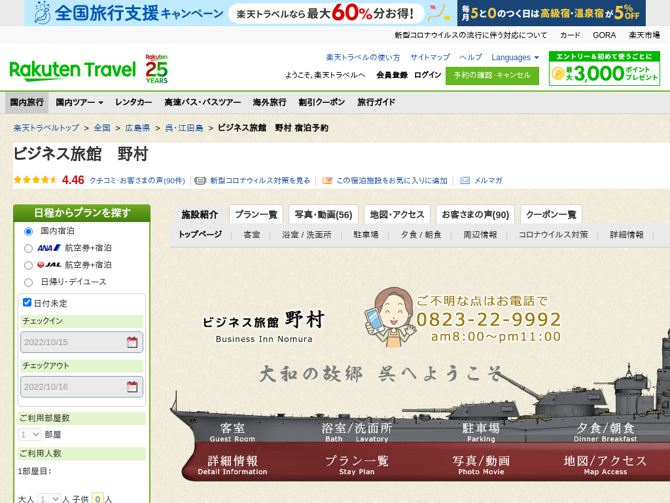670x503 pixels.
Task: Open the サイトマップ link
Action: (x=430, y=58)
